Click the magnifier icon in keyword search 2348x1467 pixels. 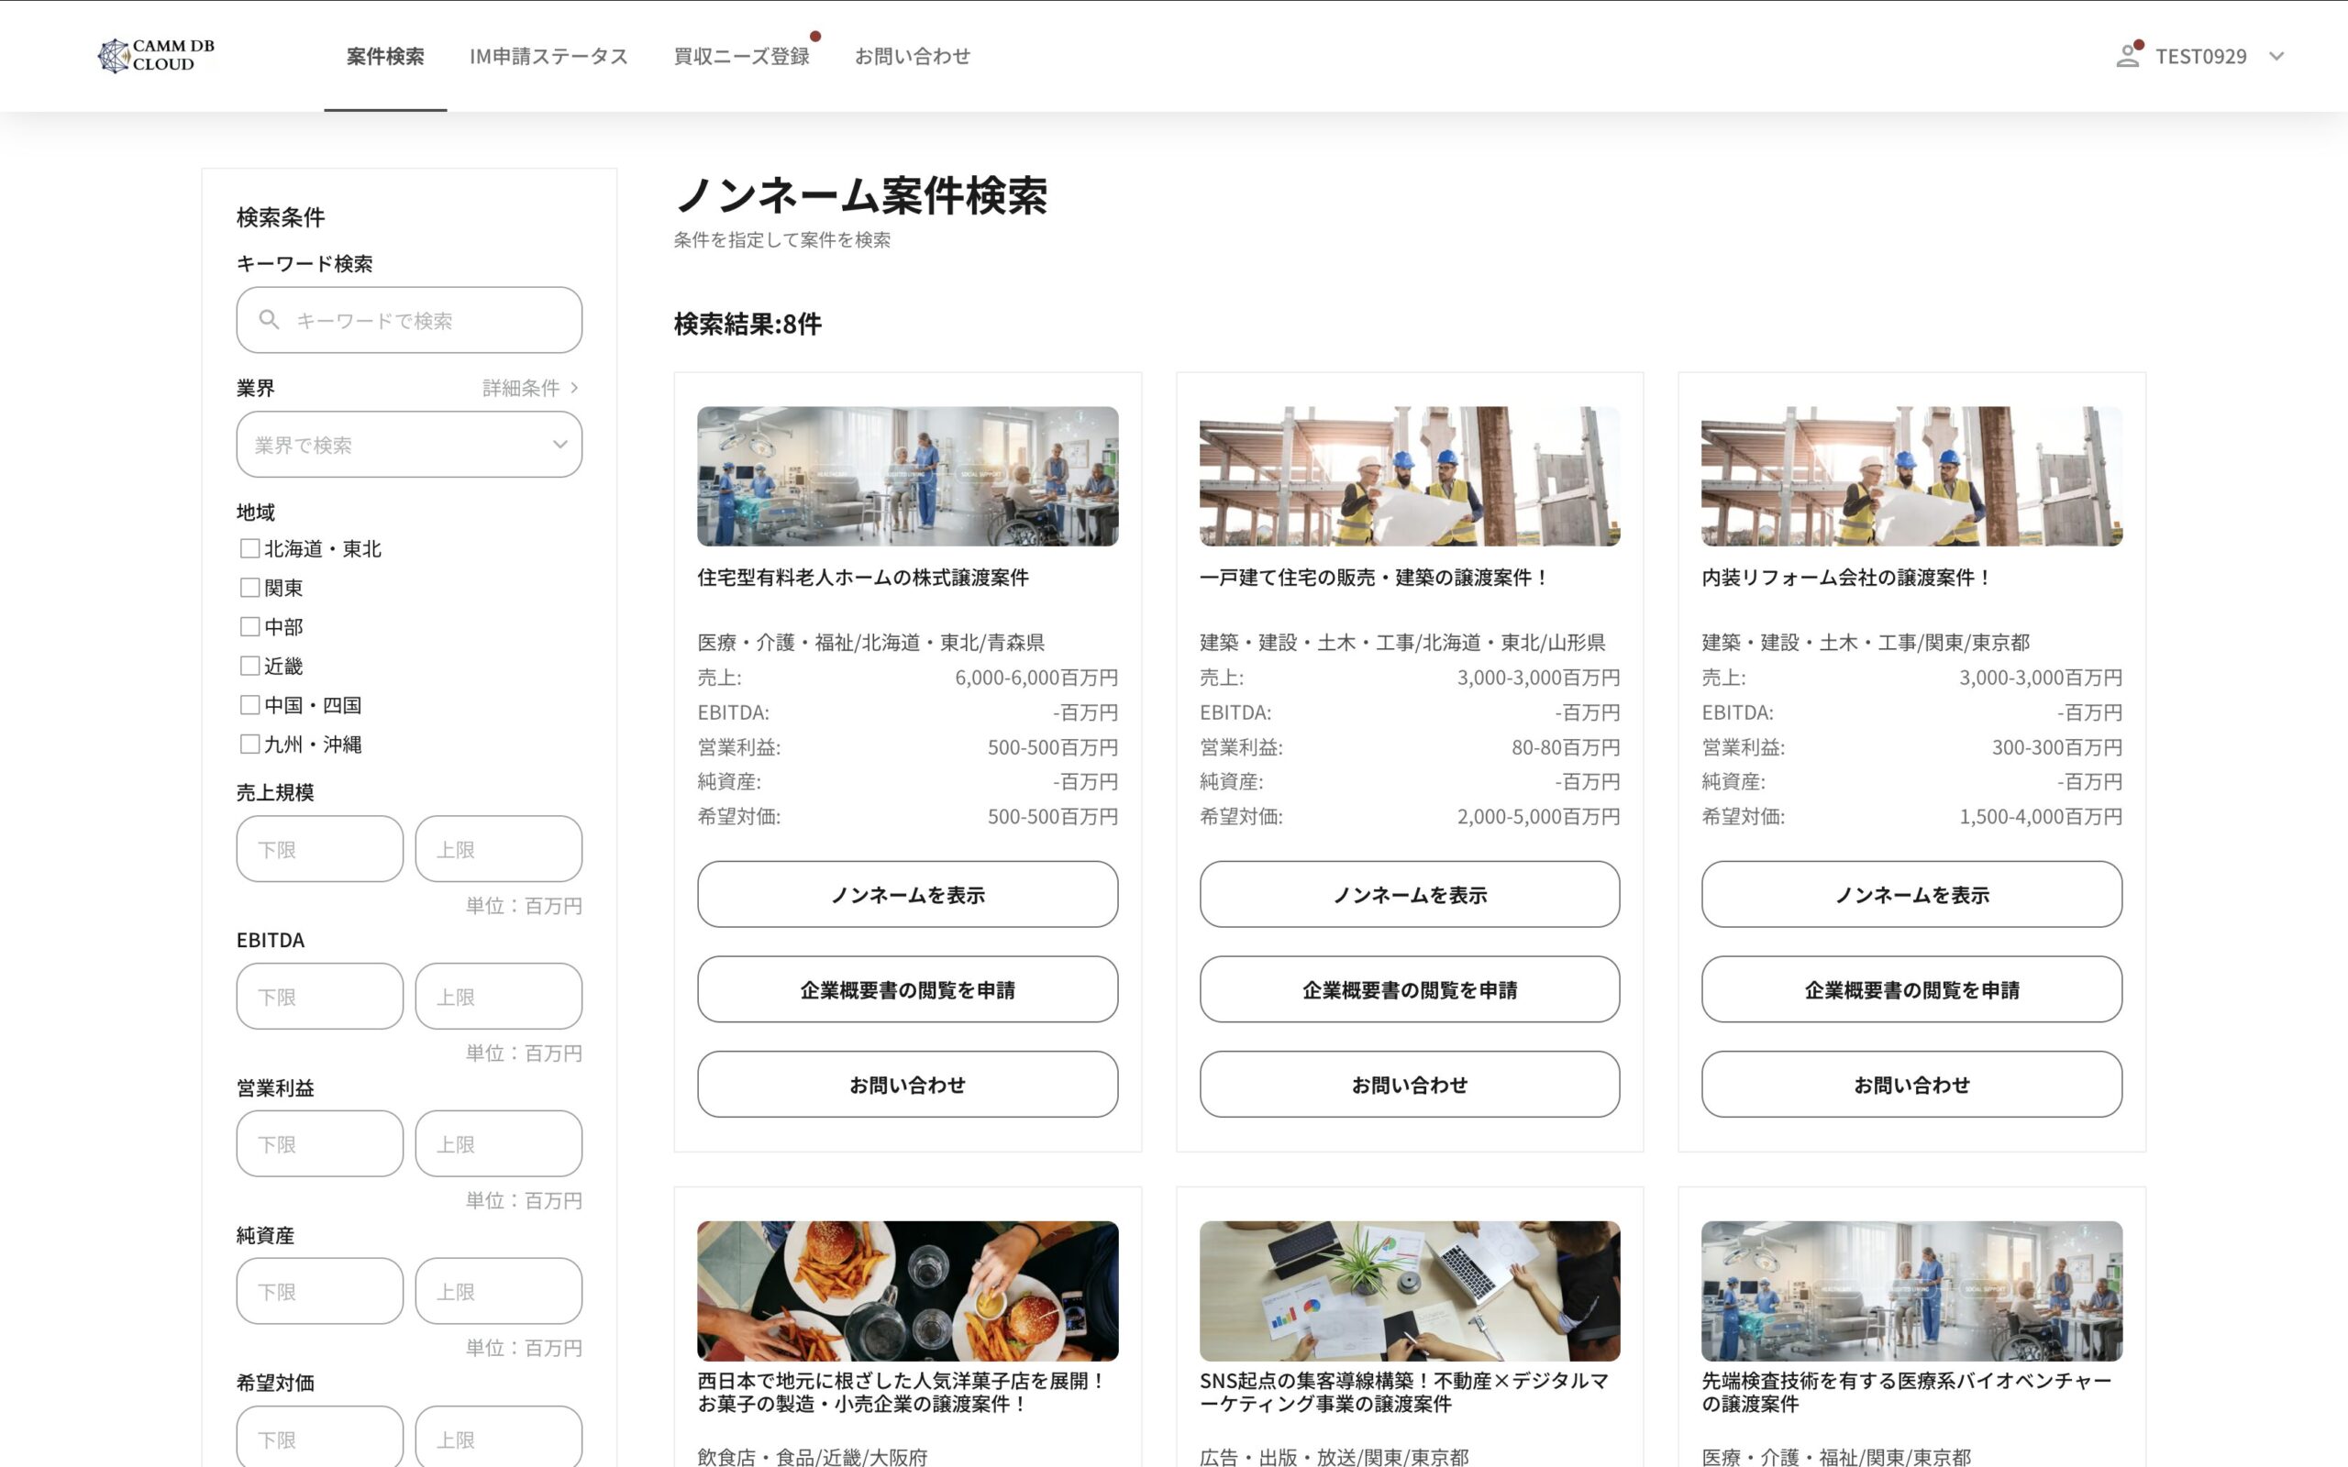click(x=269, y=319)
